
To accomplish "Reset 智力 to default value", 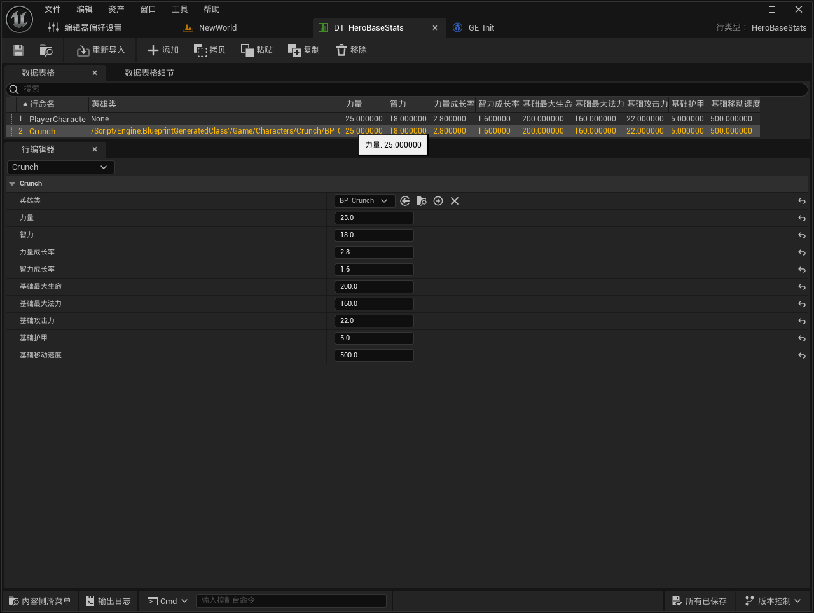I will click(x=802, y=235).
